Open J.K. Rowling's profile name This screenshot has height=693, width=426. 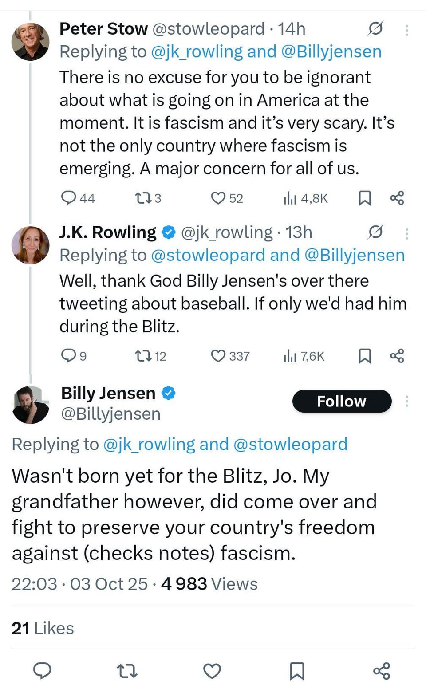click(x=108, y=232)
